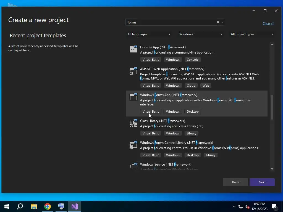Image resolution: width=283 pixels, height=212 pixels.
Task: Click Windows tag under Console App
Action: [173, 60]
